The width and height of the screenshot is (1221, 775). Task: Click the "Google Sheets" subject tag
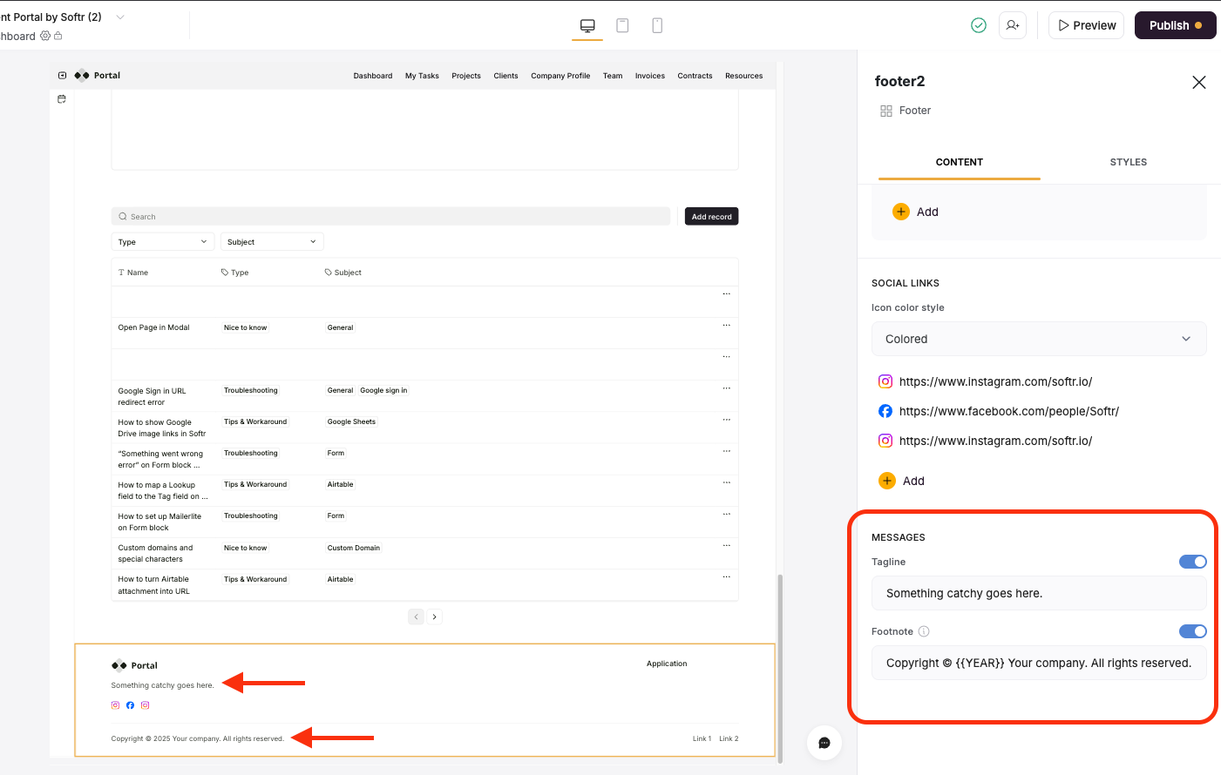click(351, 421)
